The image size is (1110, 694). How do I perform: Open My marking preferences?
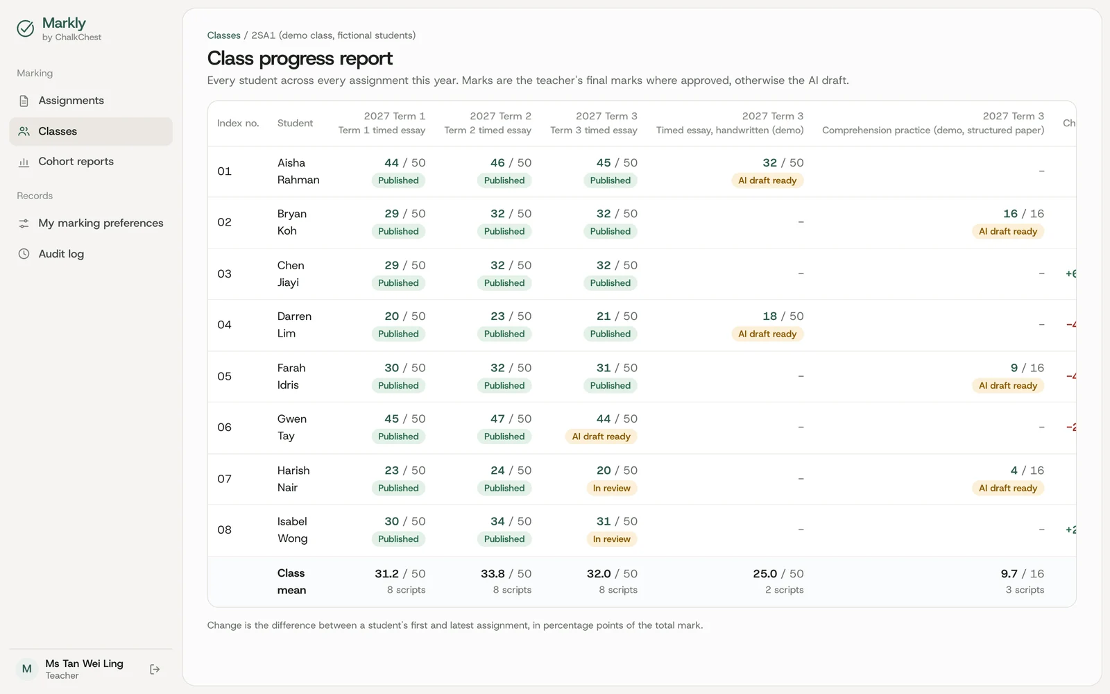click(x=91, y=223)
